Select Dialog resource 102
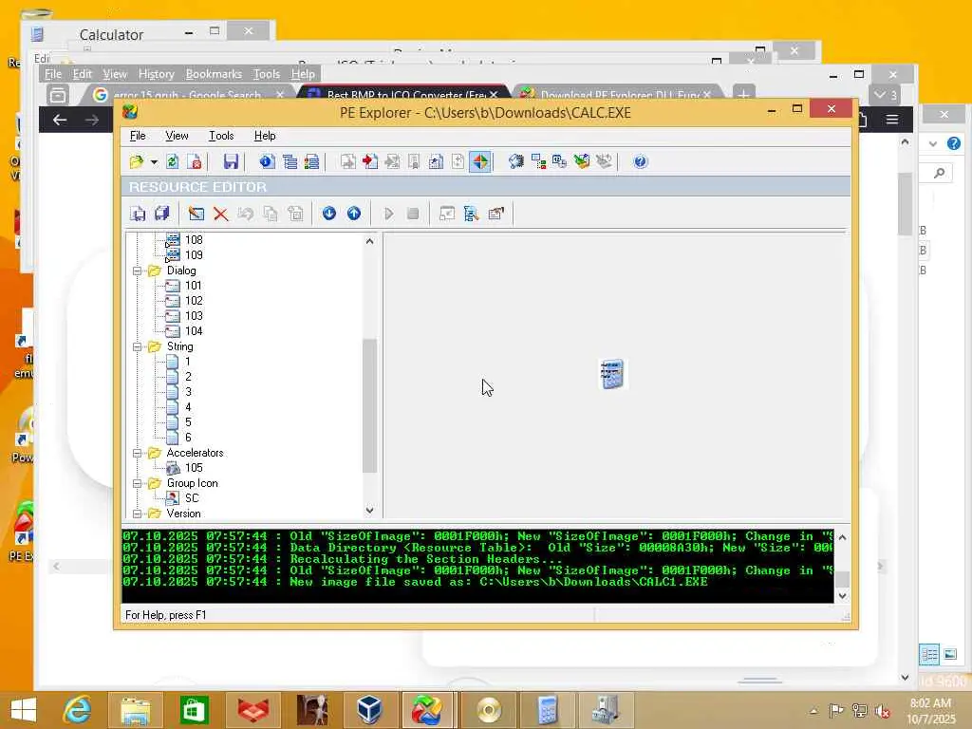This screenshot has width=972, height=729. [194, 301]
